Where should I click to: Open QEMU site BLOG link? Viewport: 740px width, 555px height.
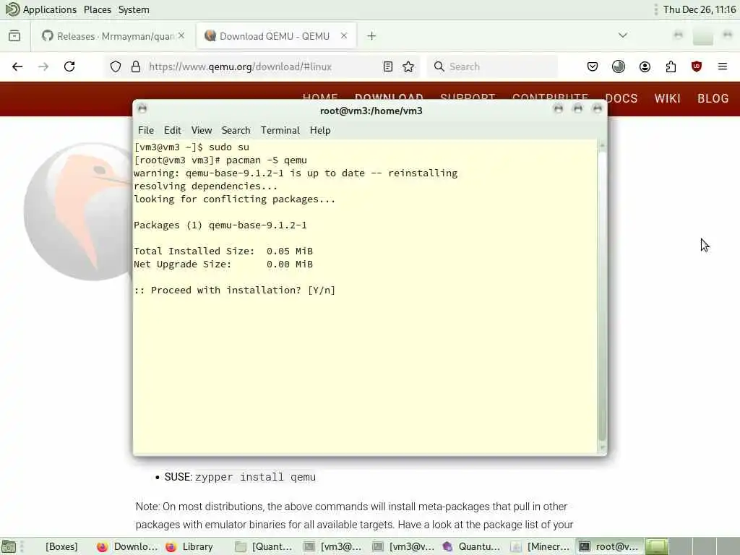[x=713, y=98]
